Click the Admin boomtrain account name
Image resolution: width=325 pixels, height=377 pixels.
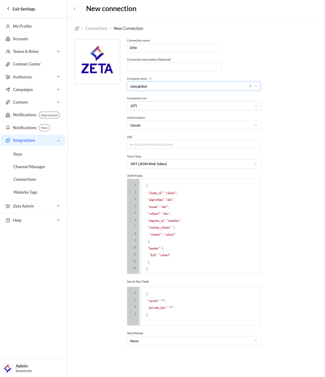tap(24, 368)
